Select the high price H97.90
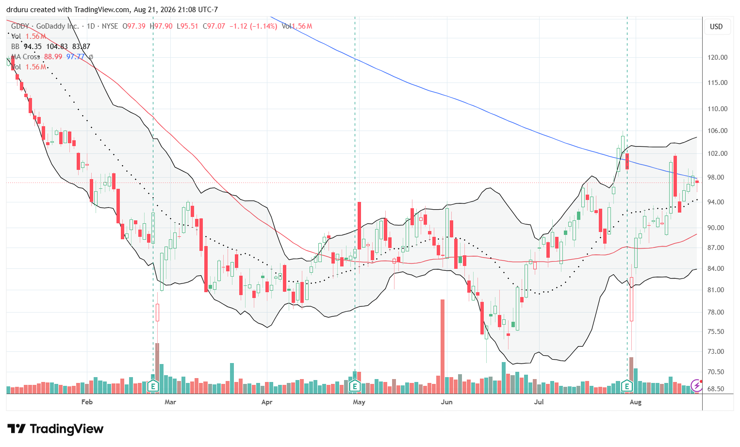Viewport: 740px width, 447px height. pyautogui.click(x=161, y=26)
